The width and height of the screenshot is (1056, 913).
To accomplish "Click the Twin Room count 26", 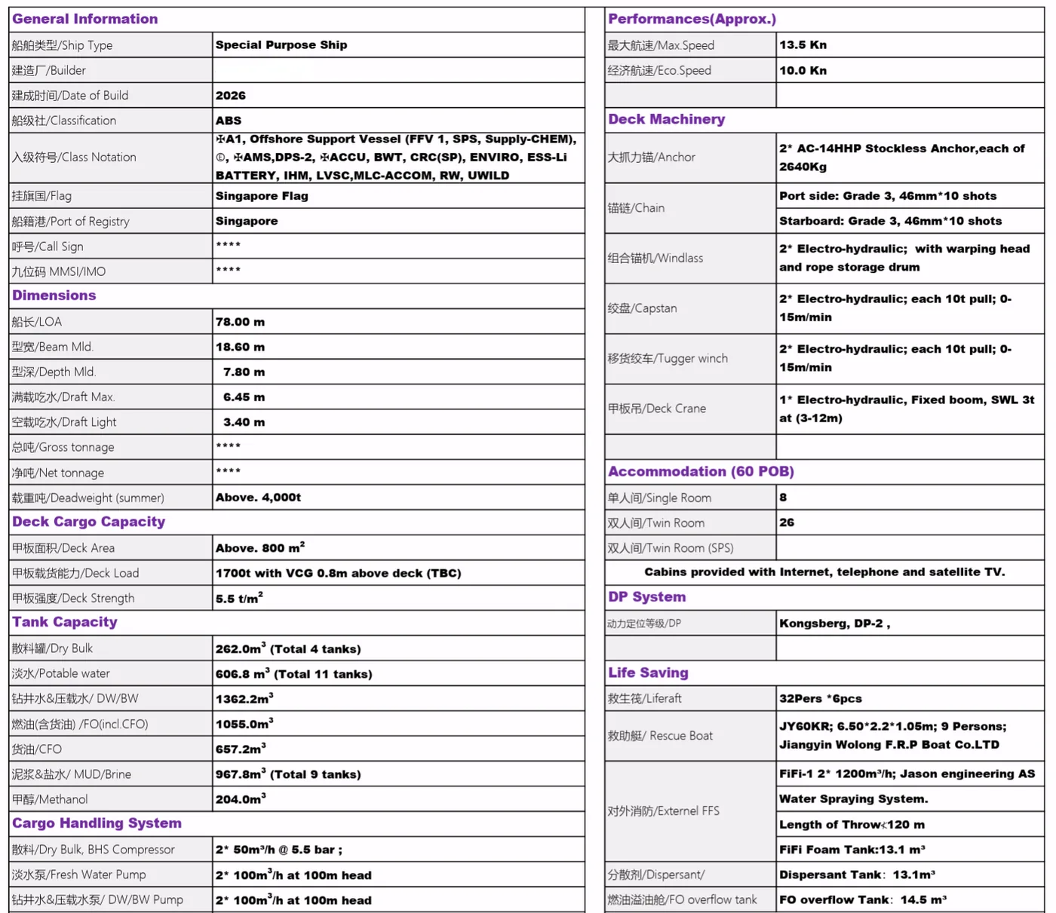I will tap(787, 522).
